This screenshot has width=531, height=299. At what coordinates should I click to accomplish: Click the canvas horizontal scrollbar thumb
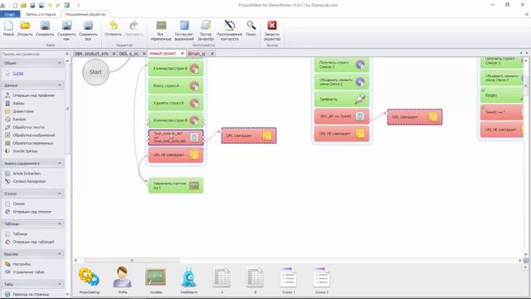pyautogui.click(x=132, y=260)
